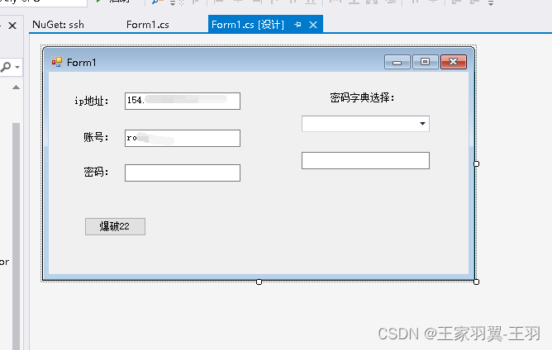Pin the Form1.cs [设计] tab
Screen dimensions: 552x350
tap(297, 25)
